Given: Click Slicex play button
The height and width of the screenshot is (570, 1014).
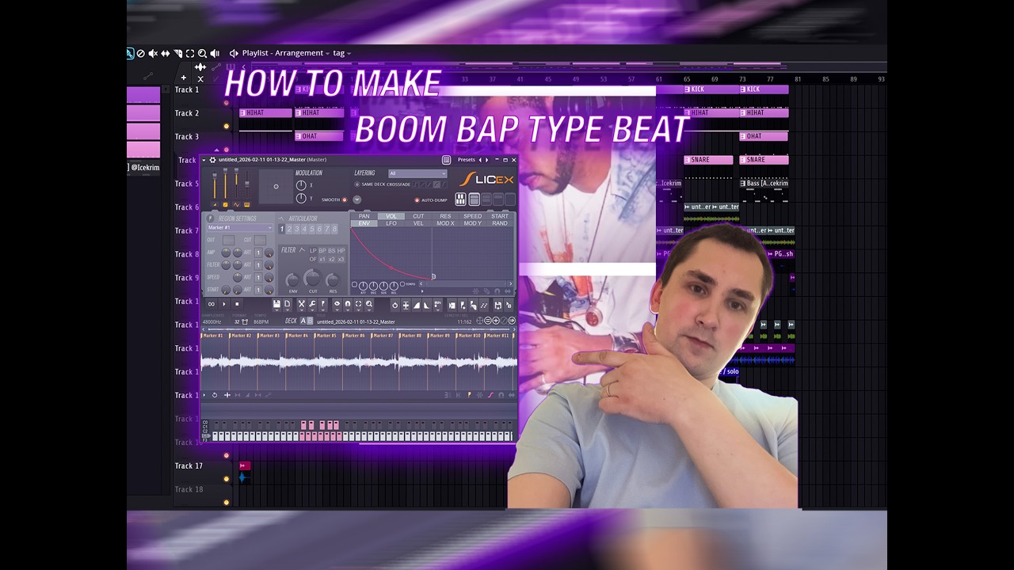Looking at the screenshot, I should tap(224, 304).
